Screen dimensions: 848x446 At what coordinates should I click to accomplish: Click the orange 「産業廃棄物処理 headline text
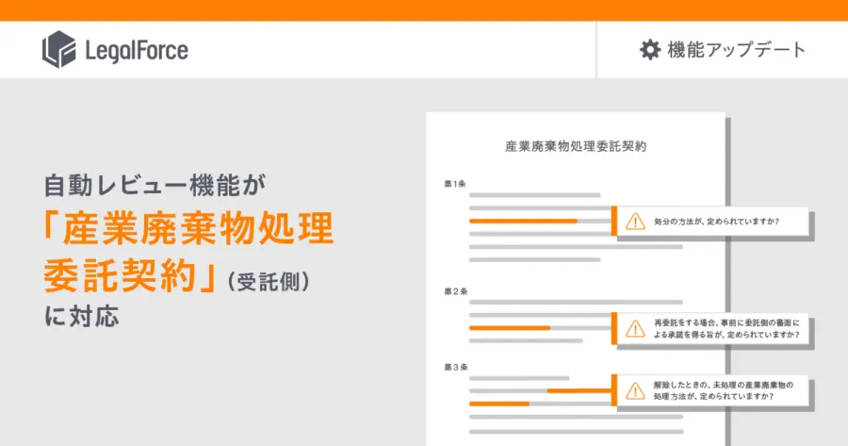[188, 229]
